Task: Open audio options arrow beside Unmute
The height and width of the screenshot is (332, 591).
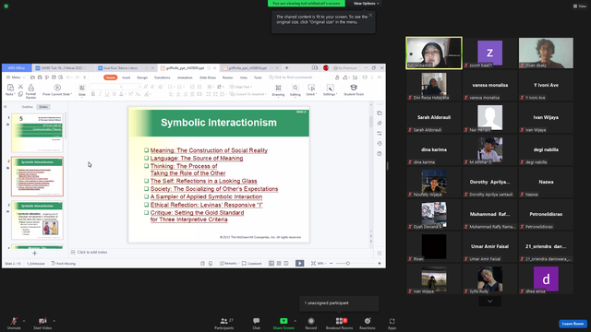Action: 24,321
